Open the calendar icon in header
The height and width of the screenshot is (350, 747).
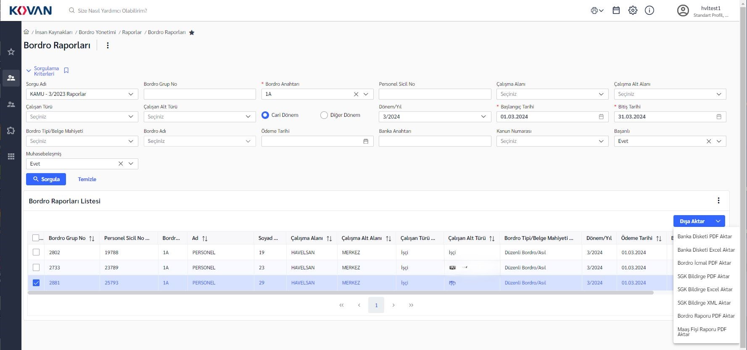pyautogui.click(x=616, y=11)
